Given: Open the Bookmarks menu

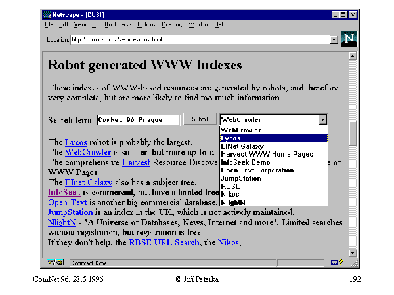Looking at the screenshot, I should [118, 24].
